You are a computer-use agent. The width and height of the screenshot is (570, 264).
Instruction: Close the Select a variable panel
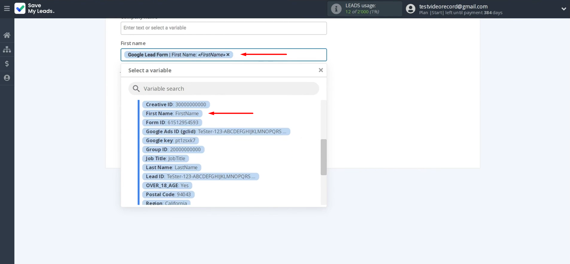[x=321, y=70]
